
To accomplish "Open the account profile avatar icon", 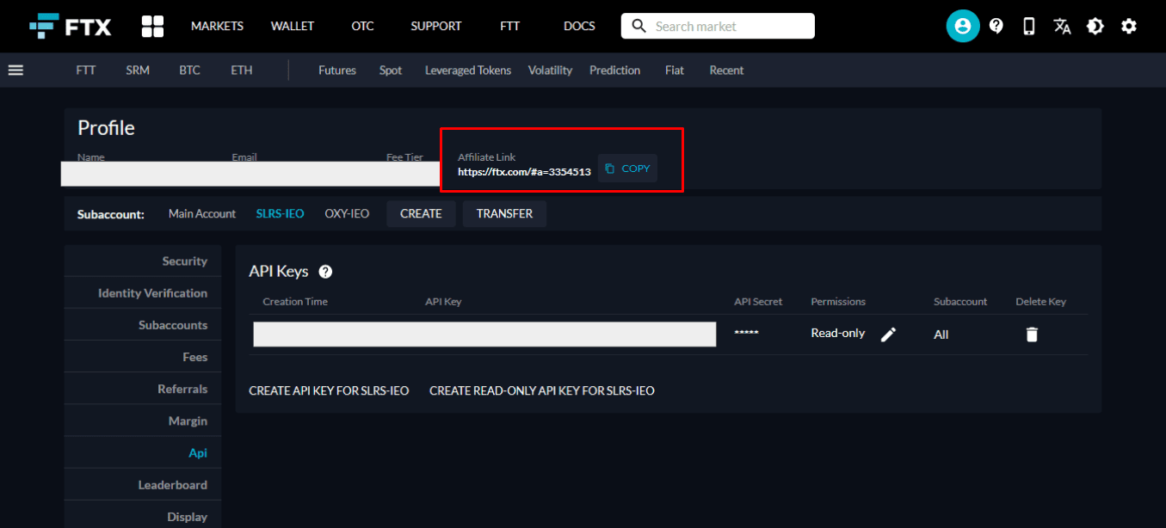I will point(963,26).
